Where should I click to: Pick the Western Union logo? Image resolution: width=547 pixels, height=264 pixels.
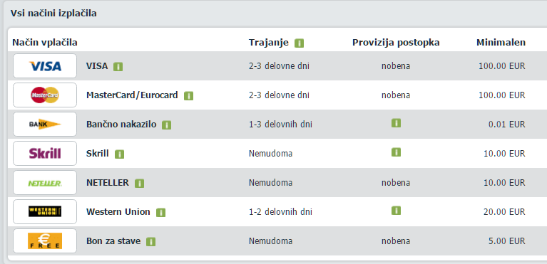45,211
